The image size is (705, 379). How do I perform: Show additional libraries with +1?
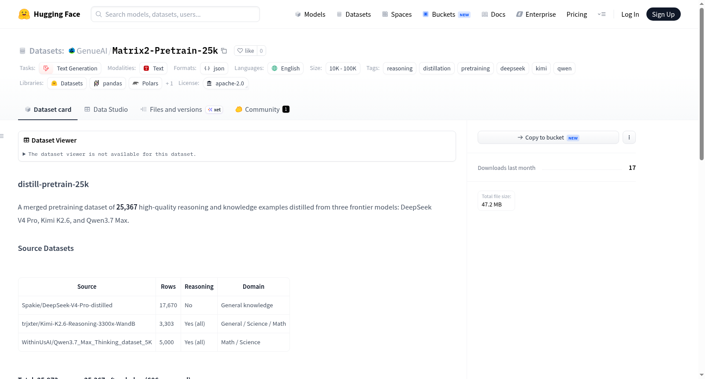[169, 83]
